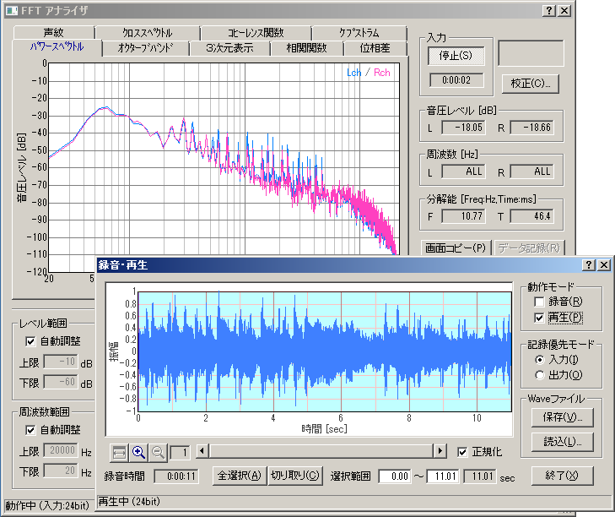The image size is (615, 517).
Task: Open the コヒーレンス関数 tab
Action: [x=256, y=33]
